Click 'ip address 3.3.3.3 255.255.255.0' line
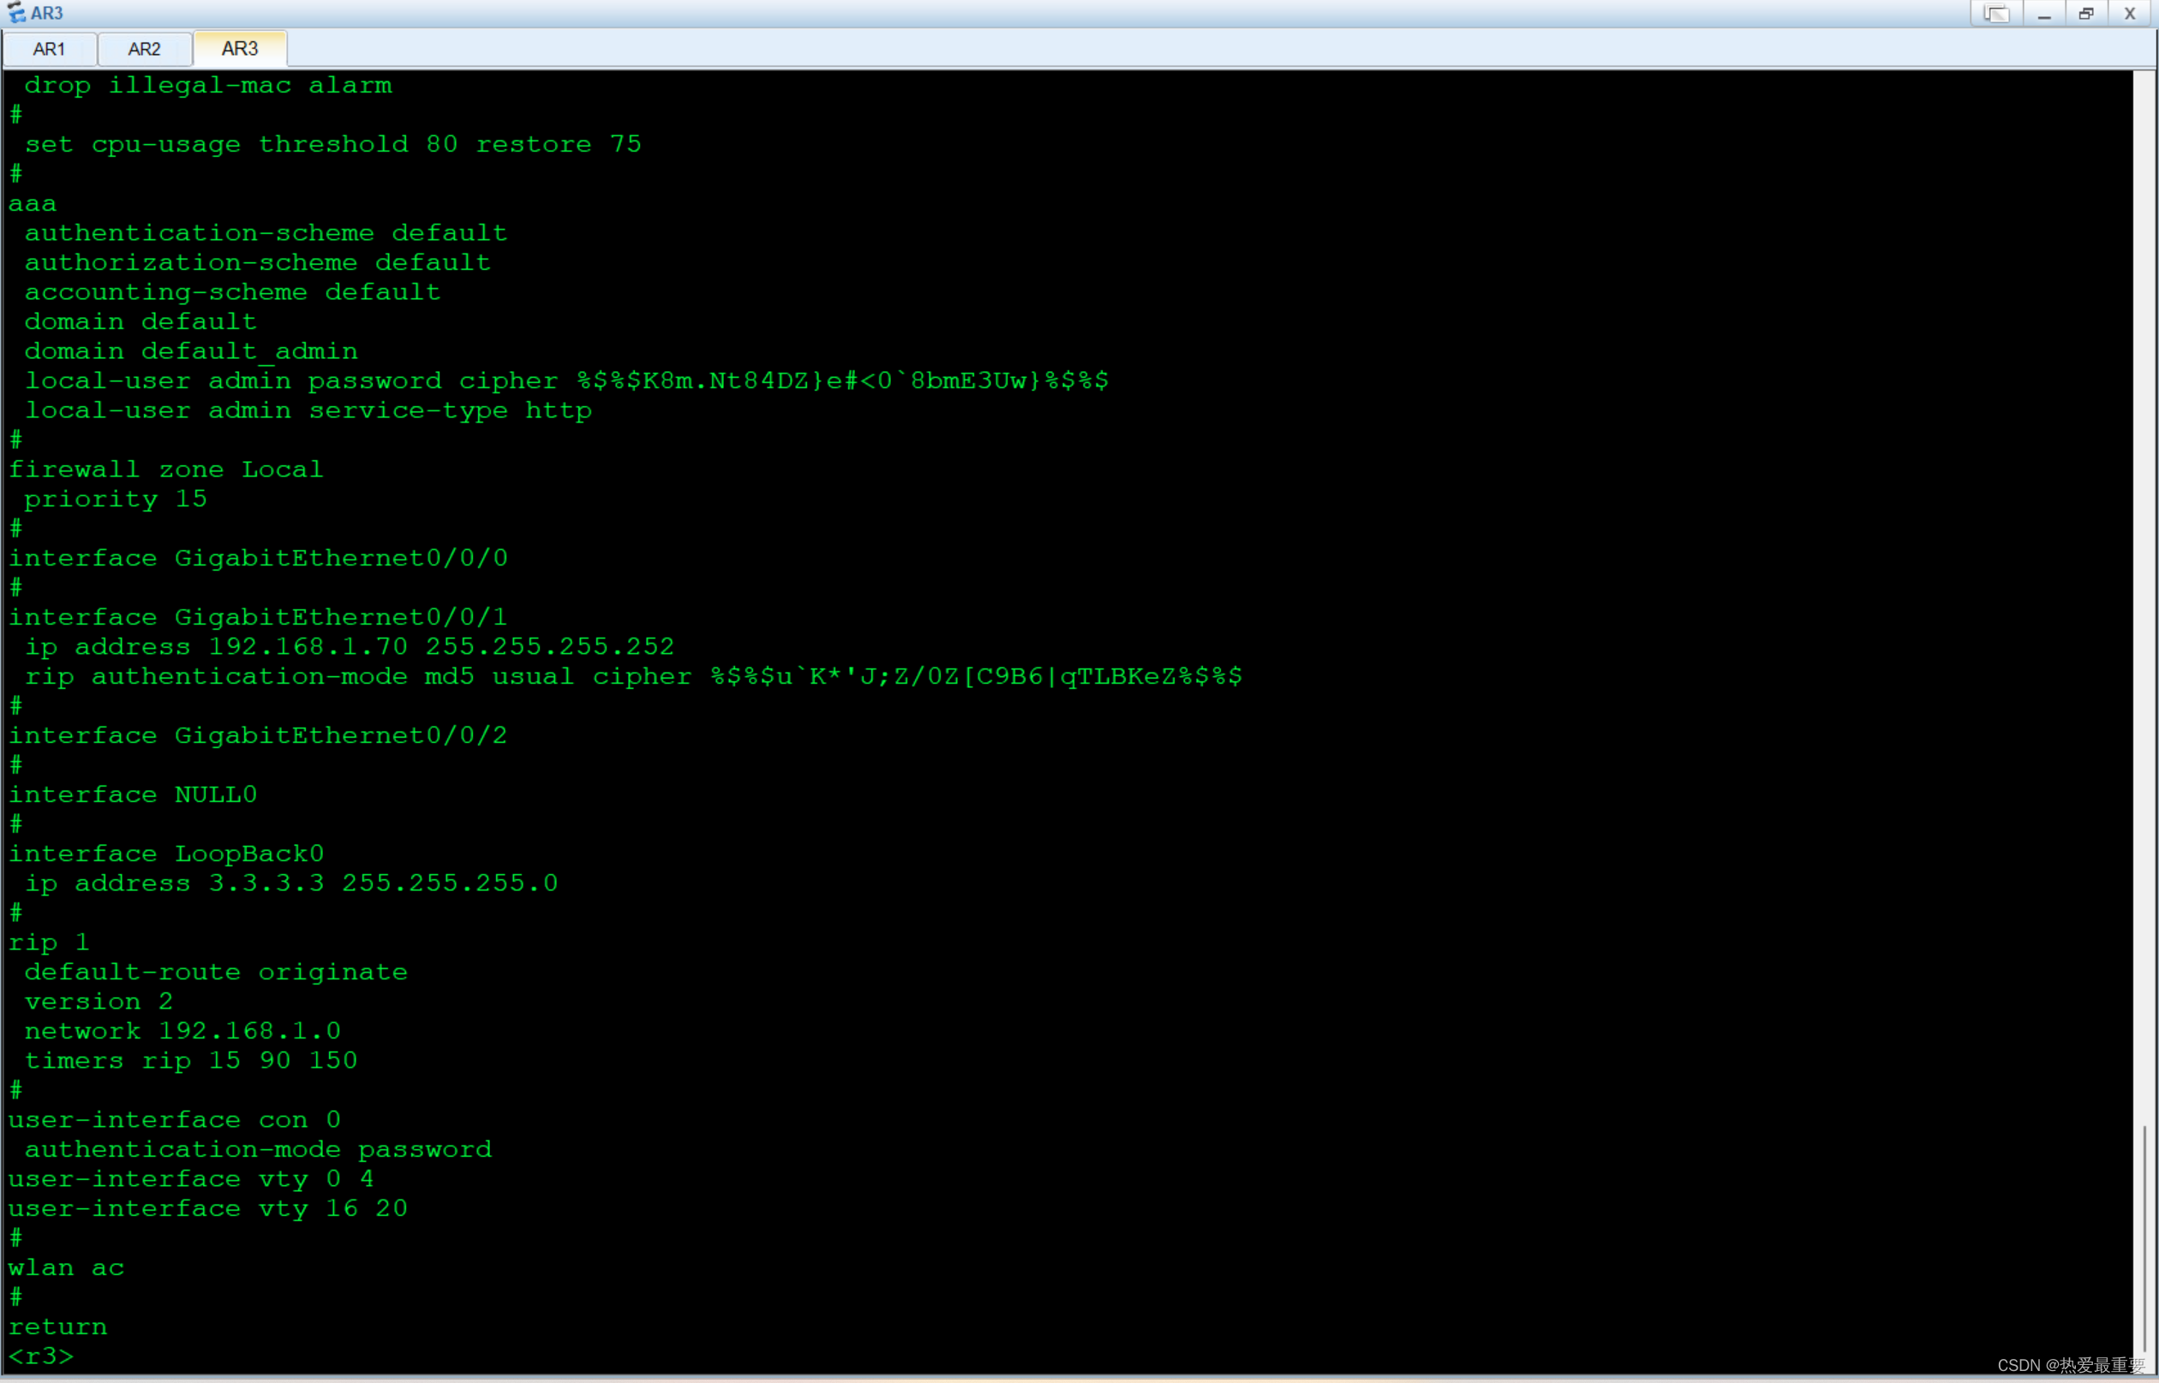Image resolution: width=2159 pixels, height=1383 pixels. (x=290, y=883)
